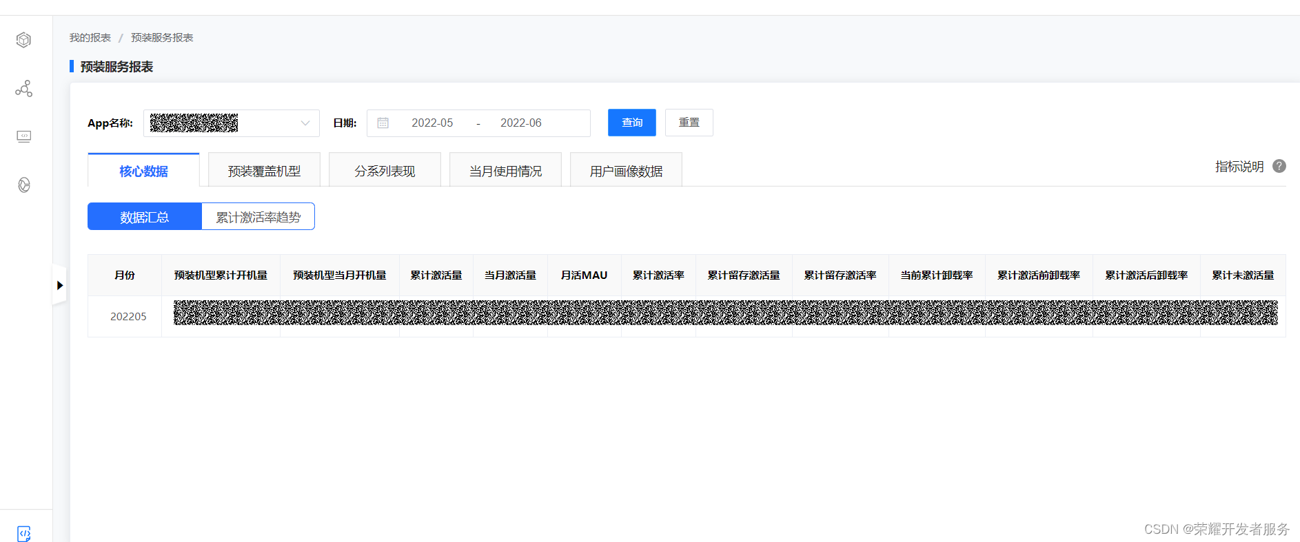1300x542 pixels.
Task: Select the 累计激活率趋势 toggle button
Action: (x=258, y=216)
